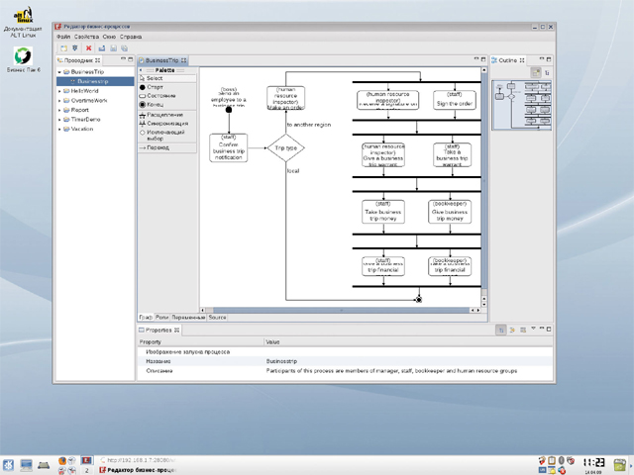This screenshot has width=634, height=475.
Task: Open the Справка menu
Action: pos(131,37)
